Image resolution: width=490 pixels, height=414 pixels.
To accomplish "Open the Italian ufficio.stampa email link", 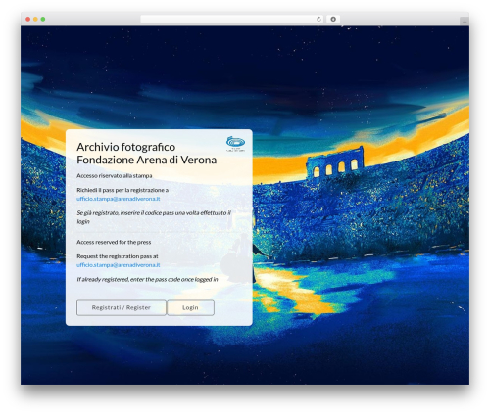I will coord(119,199).
